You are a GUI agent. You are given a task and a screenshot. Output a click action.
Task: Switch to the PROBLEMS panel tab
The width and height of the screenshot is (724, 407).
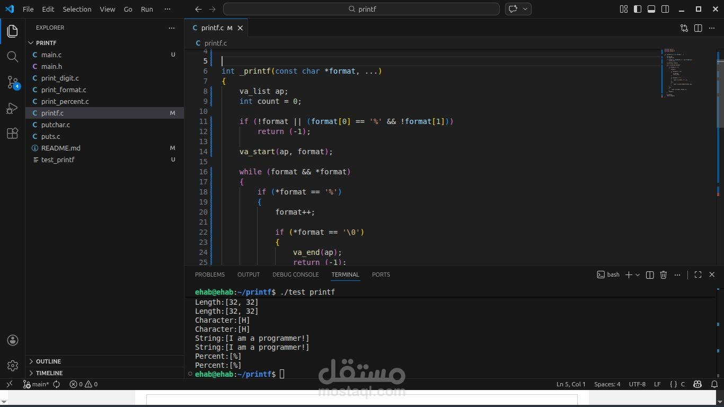[210, 275]
